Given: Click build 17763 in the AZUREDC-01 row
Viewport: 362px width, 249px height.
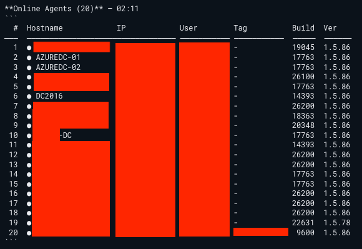Looking at the screenshot, I should coord(303,57).
